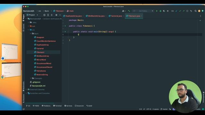205x115 pixels.
Task: Click the run gutter arrow beside main method
Action: pos(65,32)
